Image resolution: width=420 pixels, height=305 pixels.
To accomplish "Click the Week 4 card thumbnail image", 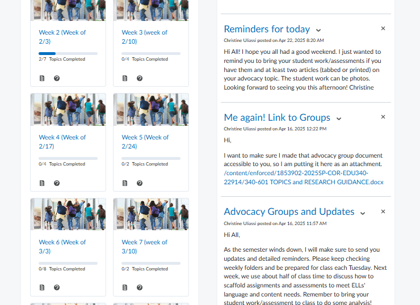I will [68, 109].
